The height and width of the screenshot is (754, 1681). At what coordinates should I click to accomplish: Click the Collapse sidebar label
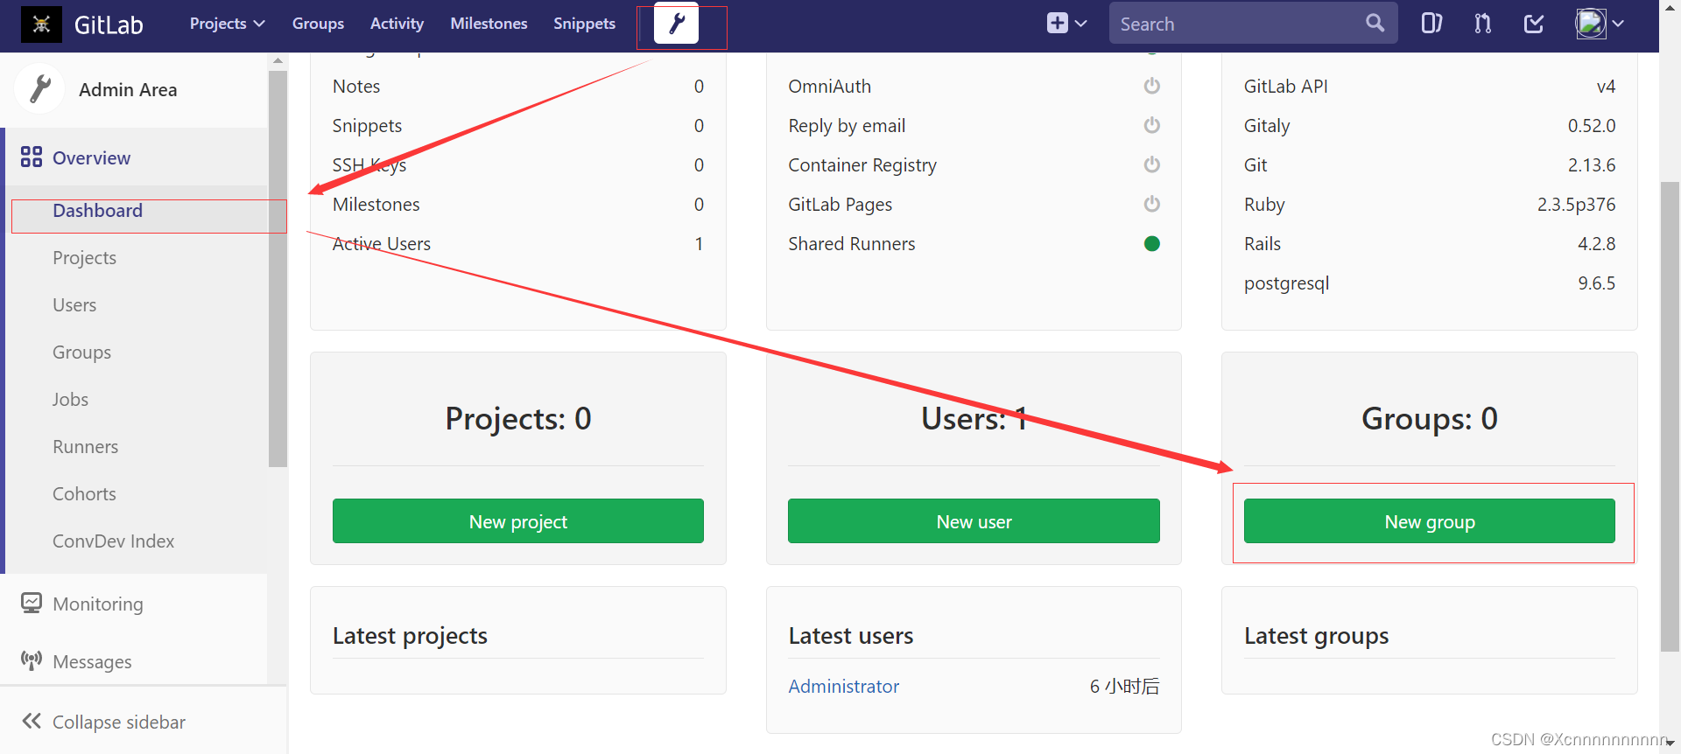coord(119,723)
